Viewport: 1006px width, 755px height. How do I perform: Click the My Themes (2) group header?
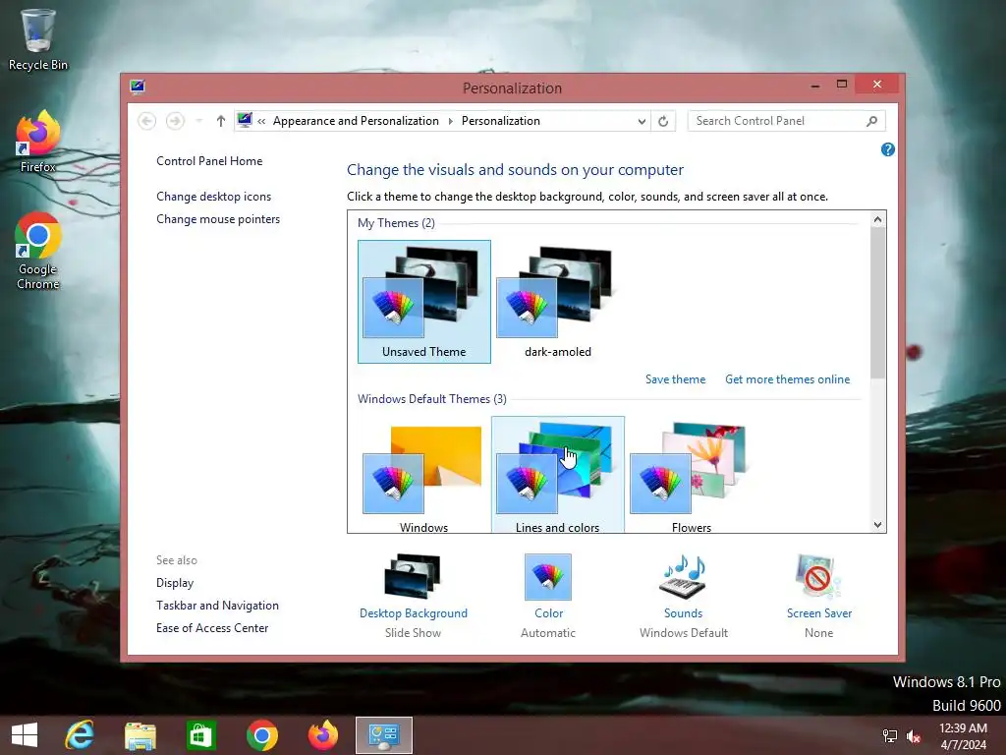[x=396, y=223]
